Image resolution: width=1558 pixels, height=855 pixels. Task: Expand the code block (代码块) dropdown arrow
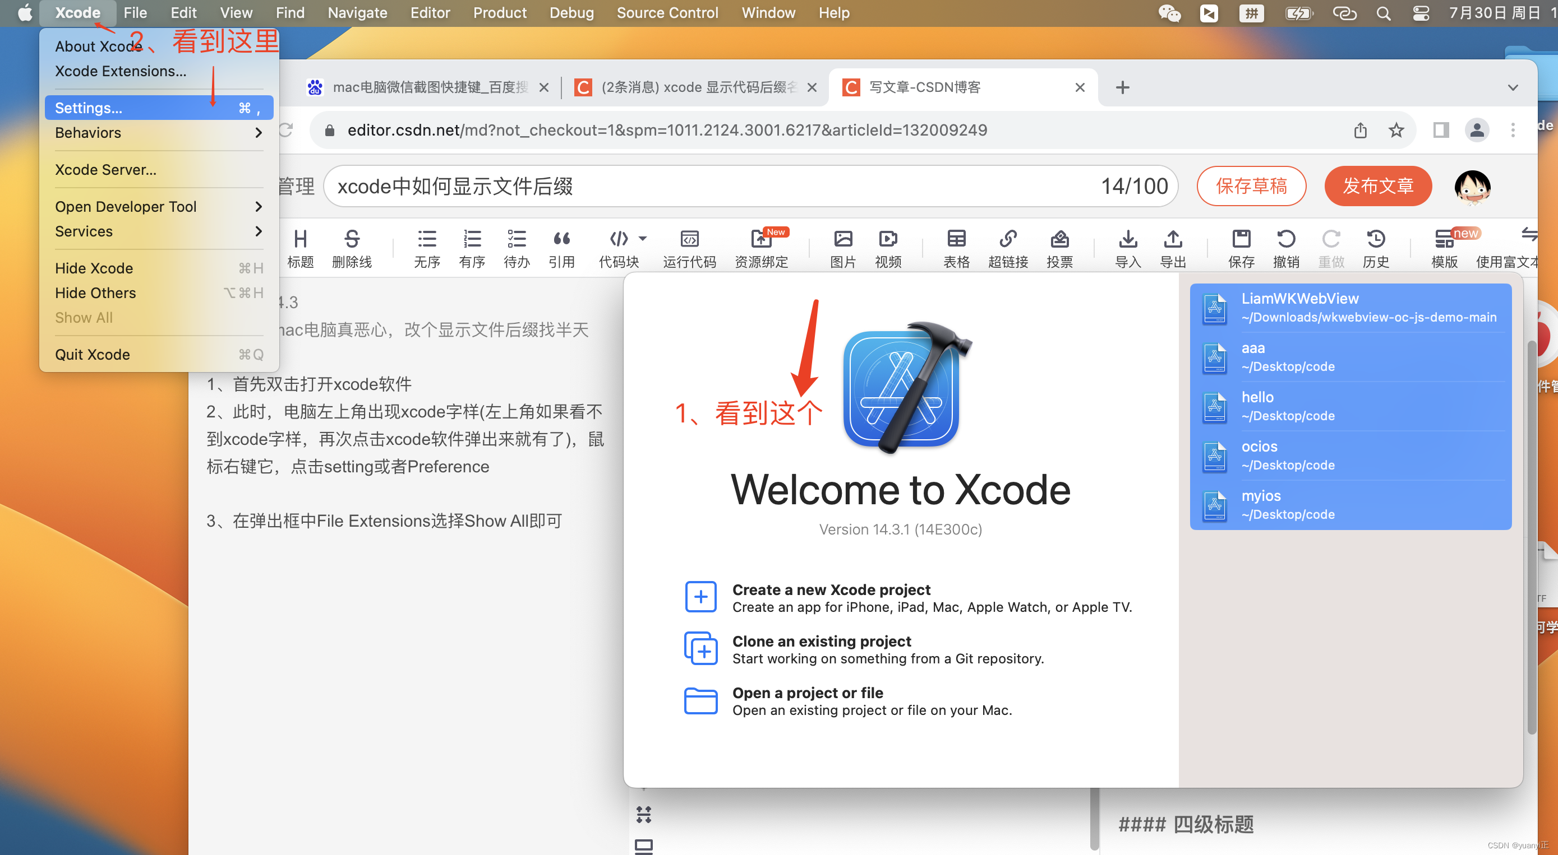[x=643, y=238]
